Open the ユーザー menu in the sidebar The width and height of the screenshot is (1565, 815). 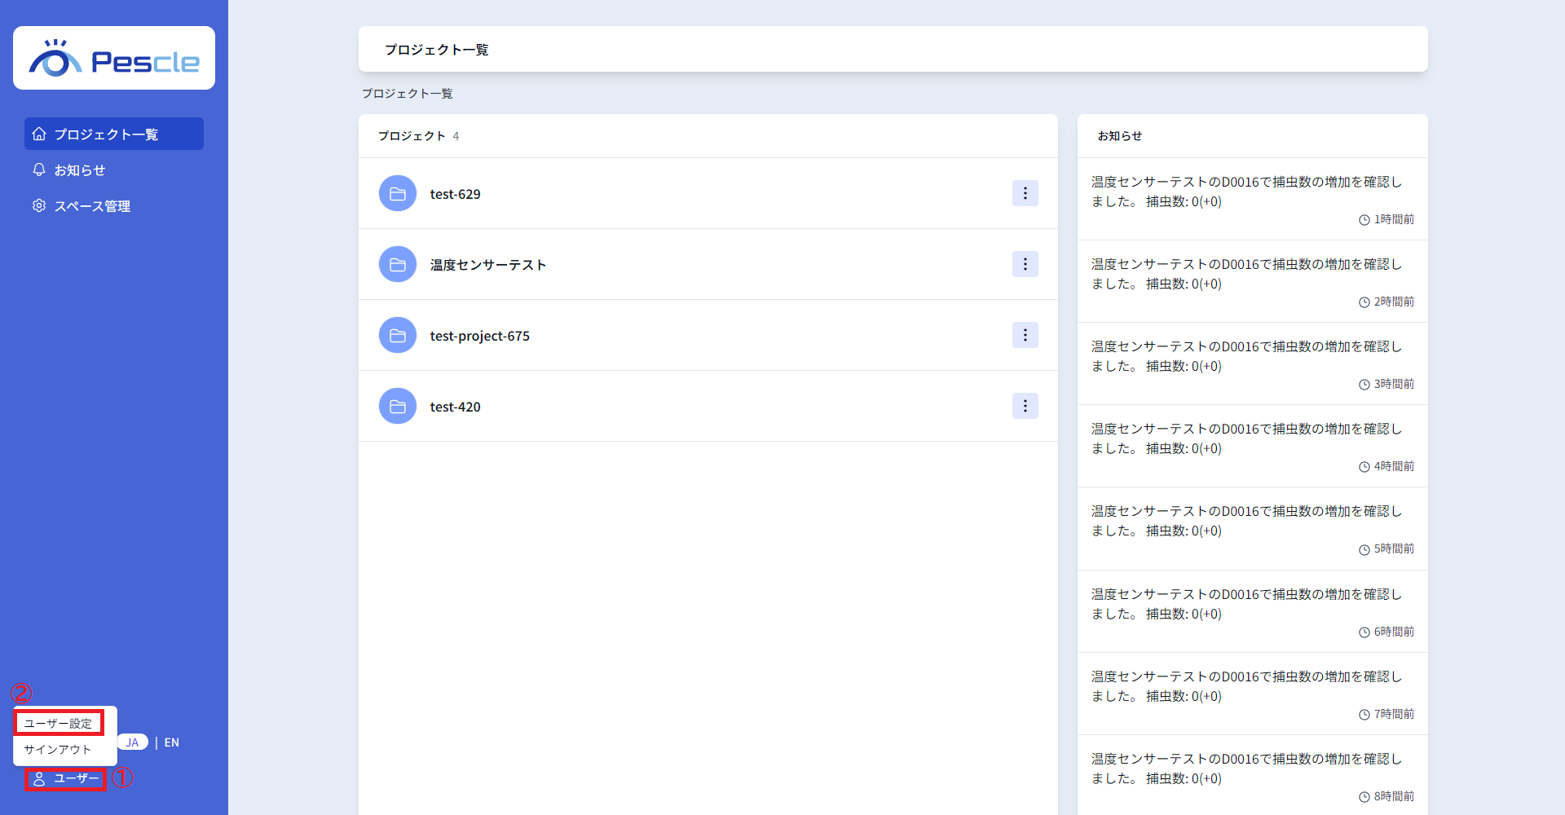click(x=66, y=778)
